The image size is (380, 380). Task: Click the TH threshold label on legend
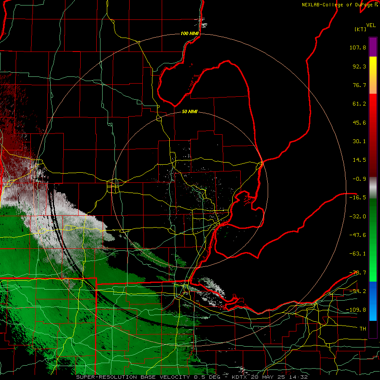coord(363,329)
